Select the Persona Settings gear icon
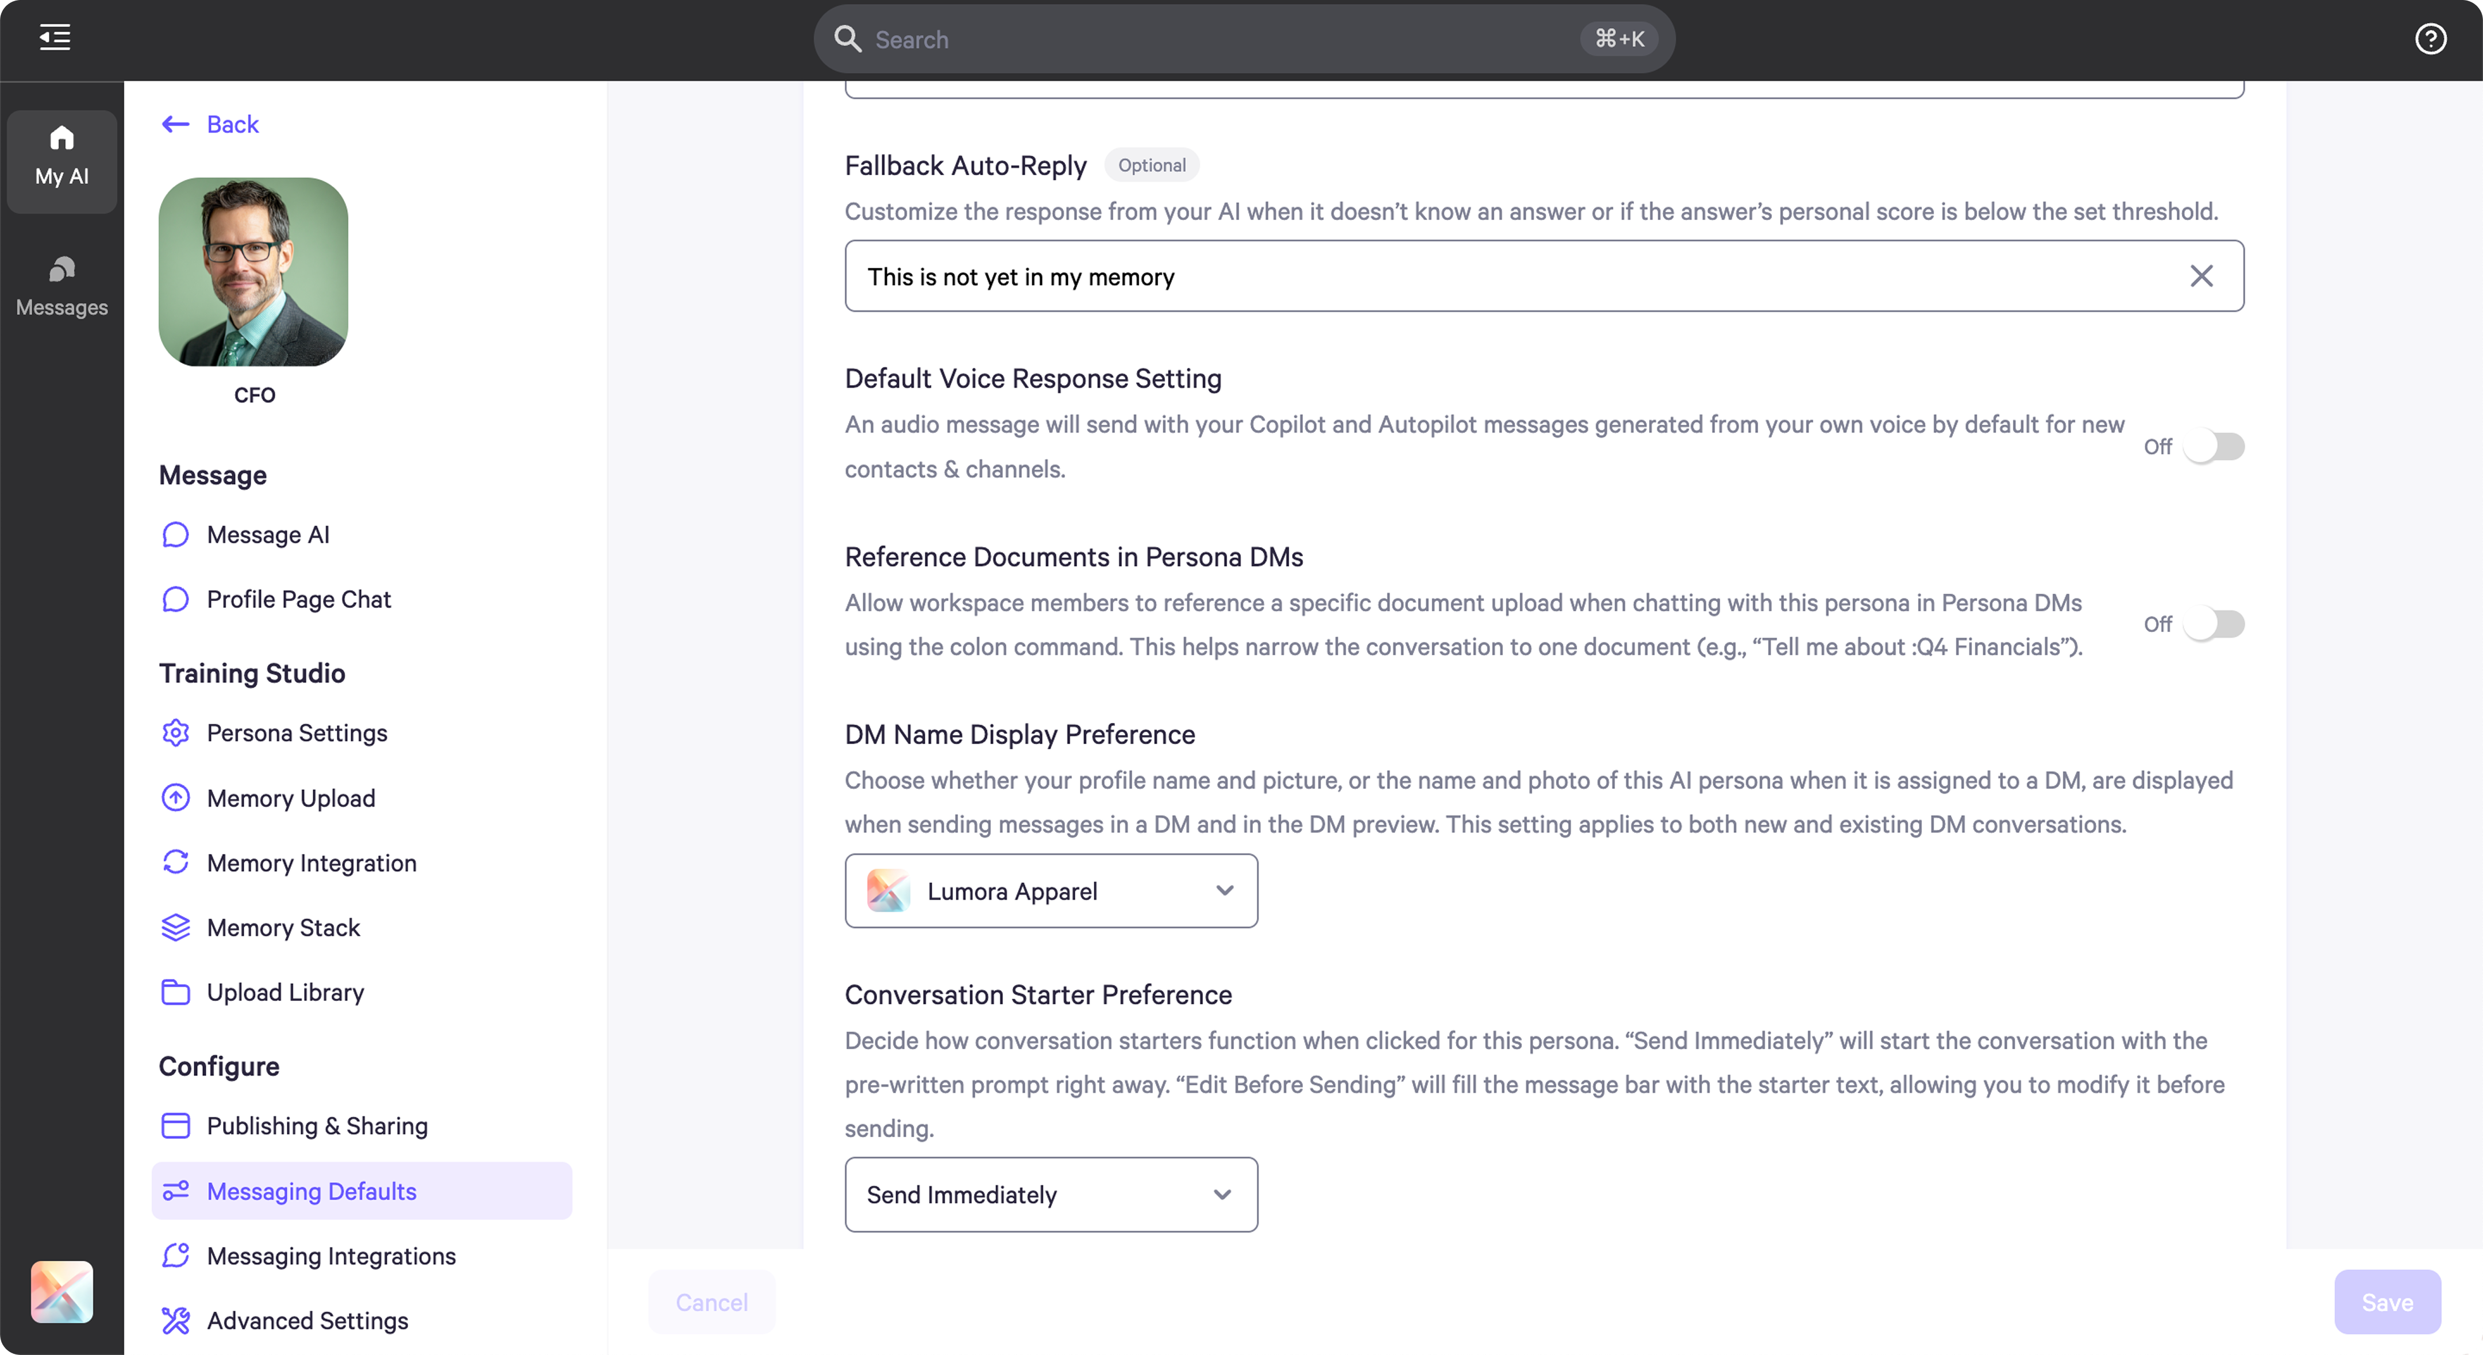 pyautogui.click(x=175, y=733)
